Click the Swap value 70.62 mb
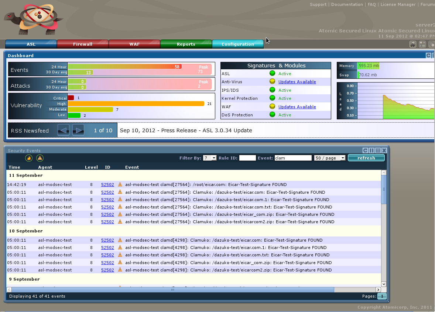 (x=368, y=75)
